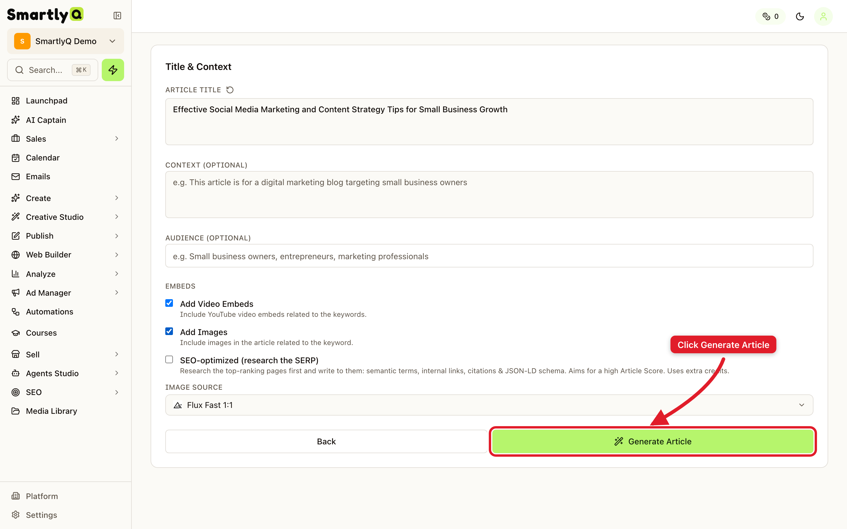Screen dimensions: 847x529
Task: Click the Emails envelope icon
Action: point(15,177)
